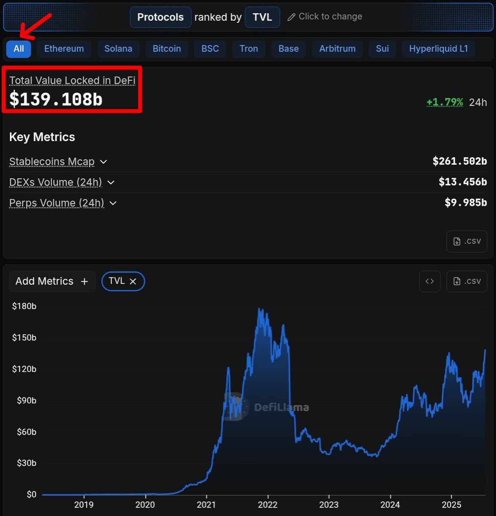Viewport: 496px width, 516px height.
Task: Switch to the Hyperliquid L1 chain tab
Action: tap(438, 49)
